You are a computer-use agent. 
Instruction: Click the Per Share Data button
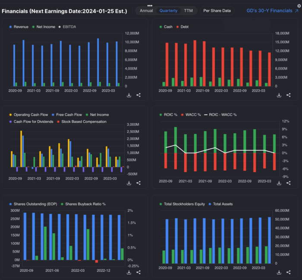(x=217, y=10)
